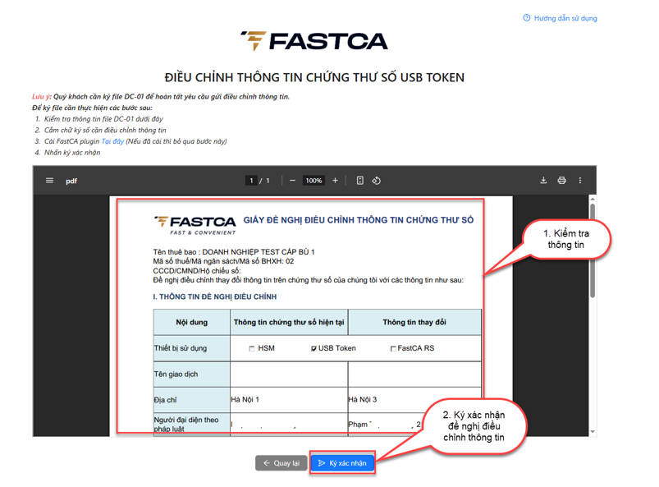The image size is (659, 487).
Task: Open the PDF viewer sidebar menu icon
Action: pos(49,181)
